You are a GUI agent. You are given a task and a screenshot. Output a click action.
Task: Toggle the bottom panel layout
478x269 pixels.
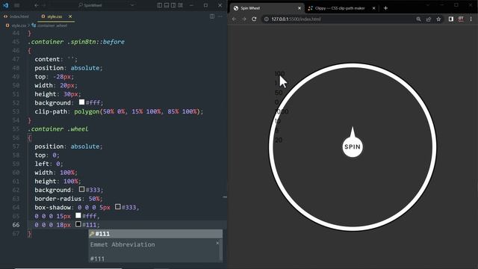[167, 5]
